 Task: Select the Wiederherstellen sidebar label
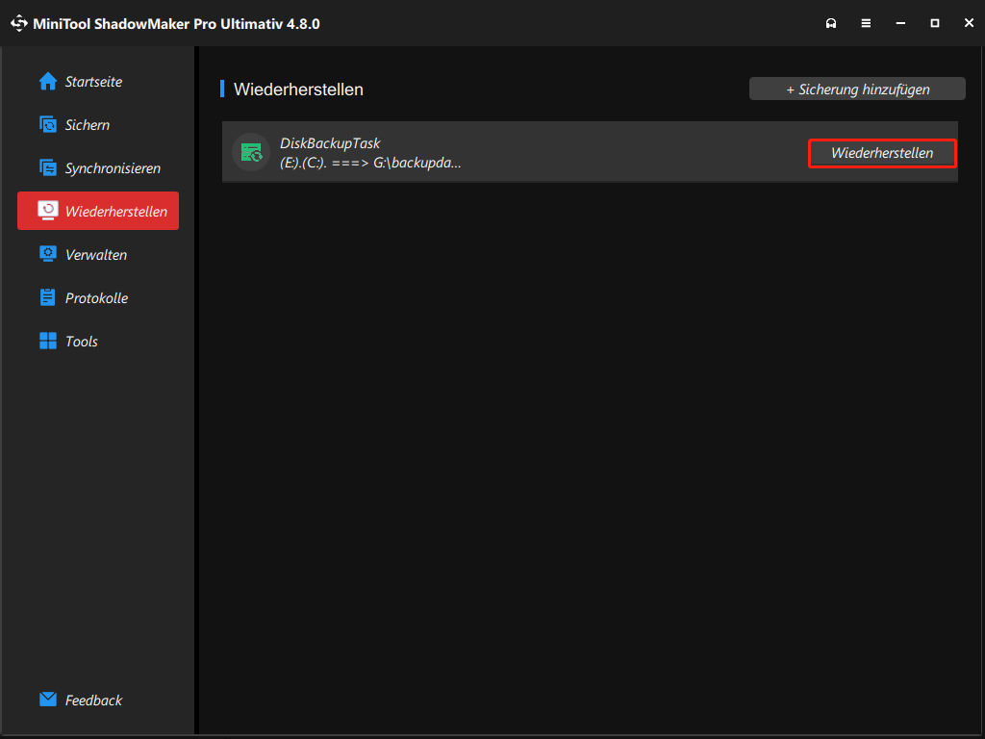click(116, 212)
